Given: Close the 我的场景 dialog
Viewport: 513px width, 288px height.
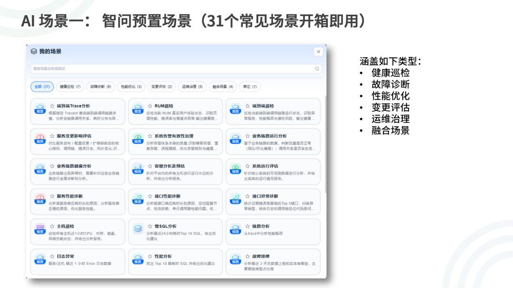Looking at the screenshot, I should tap(318, 52).
